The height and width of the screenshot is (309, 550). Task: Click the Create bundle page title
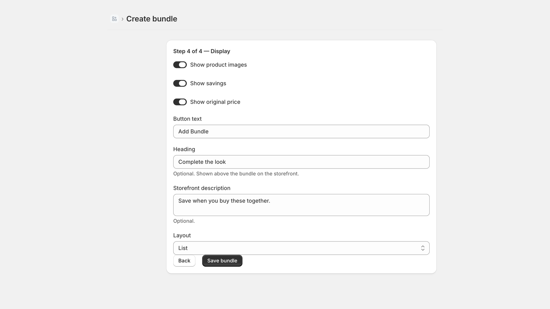click(152, 19)
